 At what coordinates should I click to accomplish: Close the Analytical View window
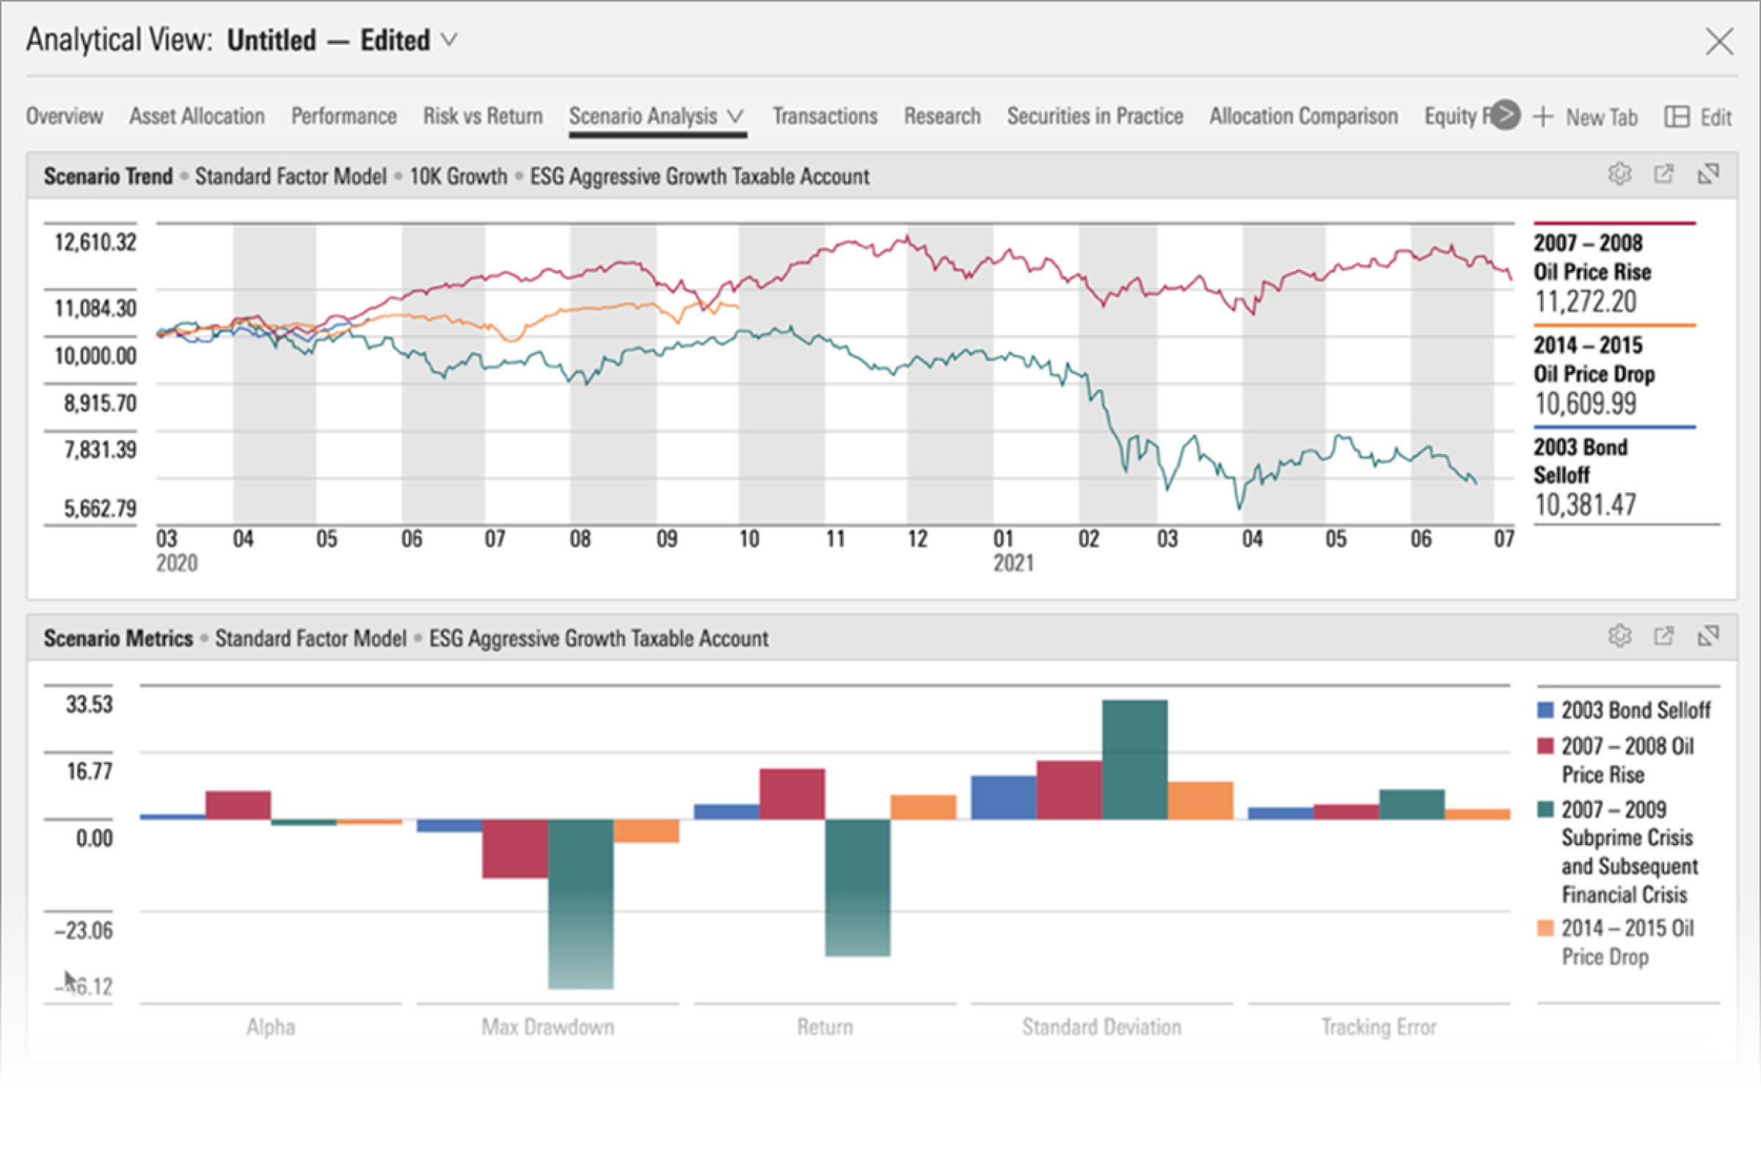[1719, 40]
